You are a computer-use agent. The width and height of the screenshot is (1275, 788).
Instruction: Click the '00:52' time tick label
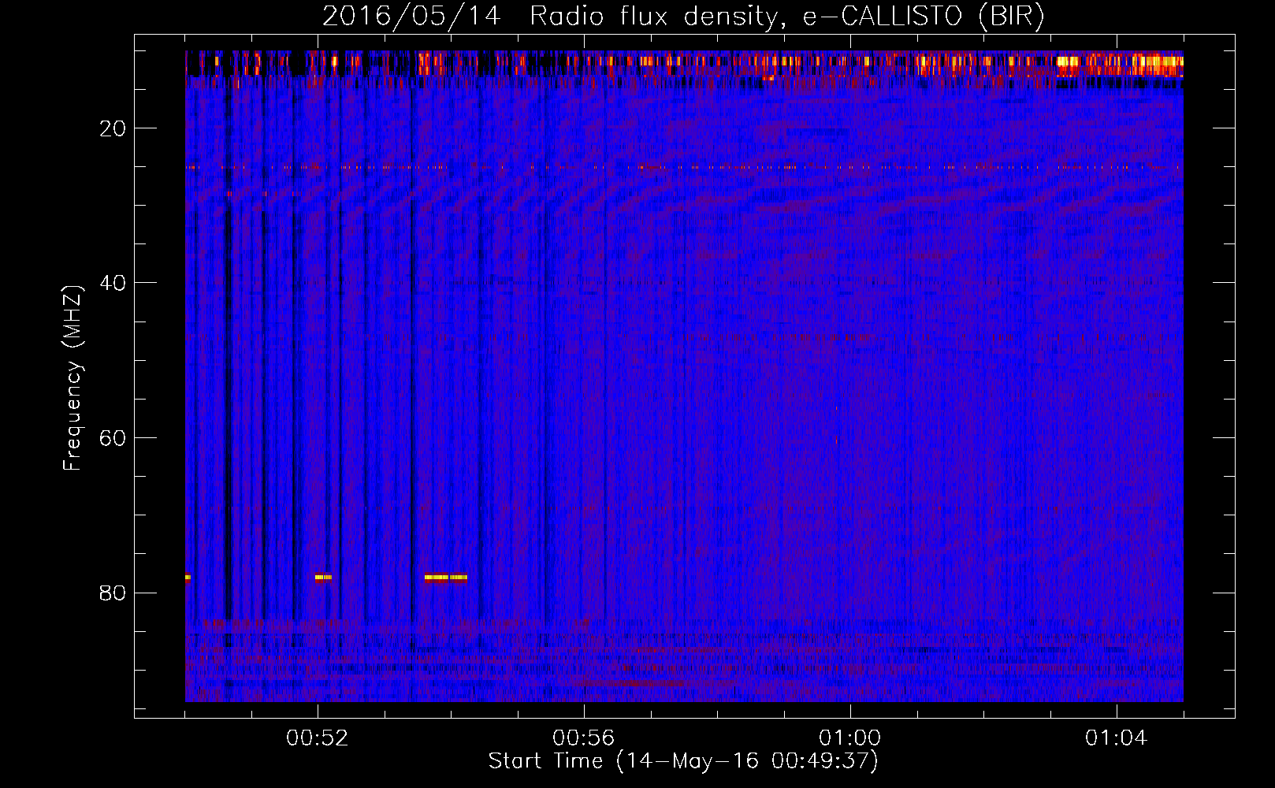click(318, 738)
